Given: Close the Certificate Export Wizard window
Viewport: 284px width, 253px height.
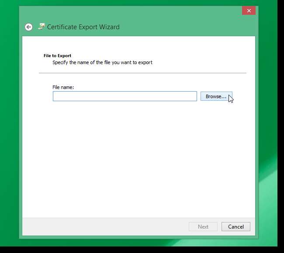Looking at the screenshot, I should [249, 10].
